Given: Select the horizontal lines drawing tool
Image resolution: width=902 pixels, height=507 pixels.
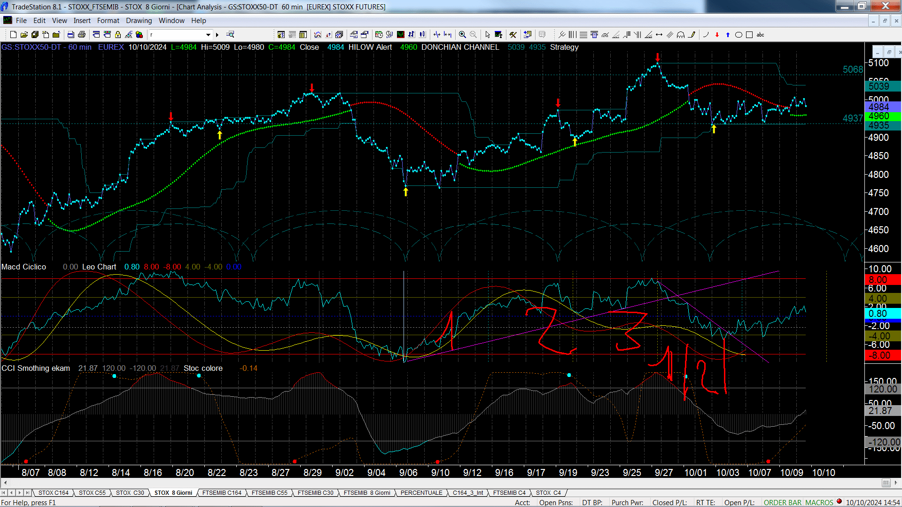Looking at the screenshot, I should [x=583, y=34].
